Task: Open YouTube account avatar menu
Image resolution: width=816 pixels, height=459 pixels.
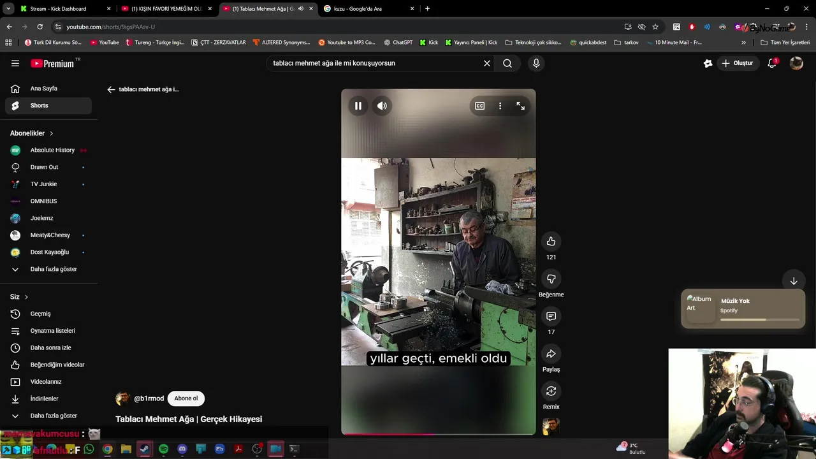Action: [x=796, y=63]
